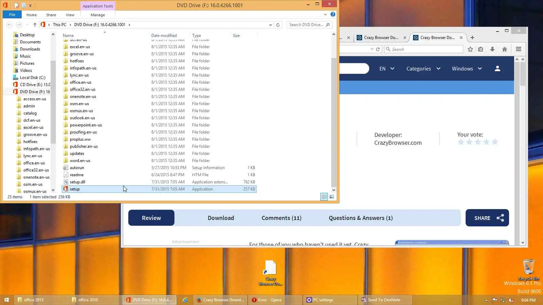Switch to the Home ribbon tab
The width and height of the screenshot is (543, 305).
(x=32, y=15)
